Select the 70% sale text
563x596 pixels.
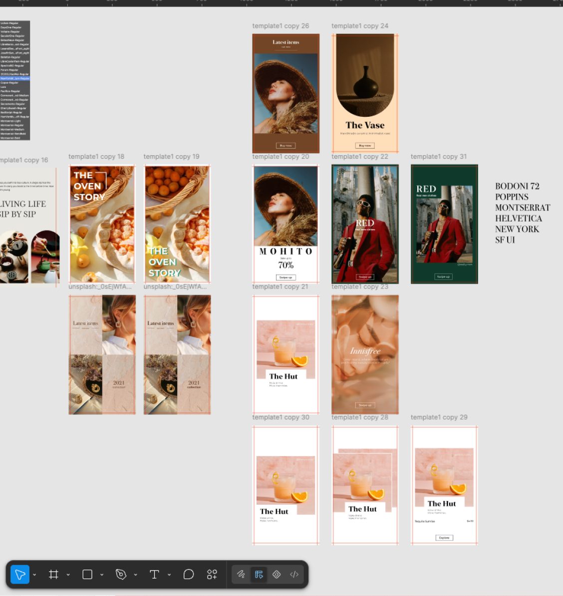[x=286, y=265]
